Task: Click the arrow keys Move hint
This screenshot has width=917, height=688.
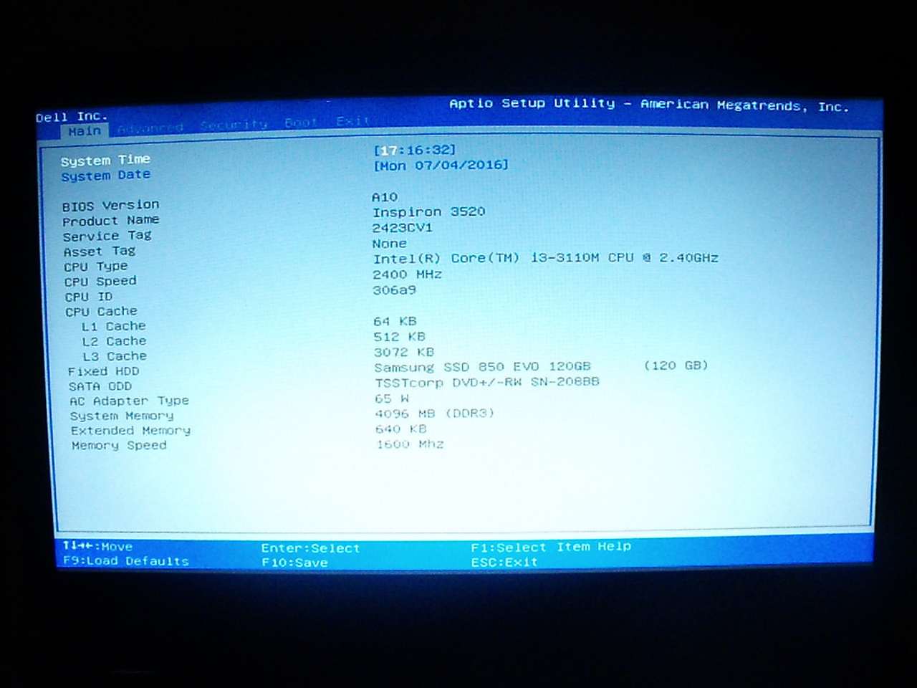Action: point(97,546)
